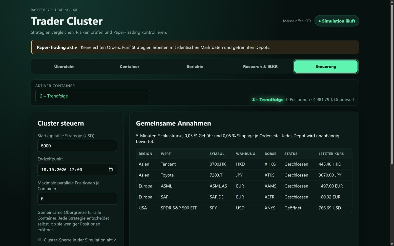Click the 2 – Trendfolge summary label

[268, 100]
